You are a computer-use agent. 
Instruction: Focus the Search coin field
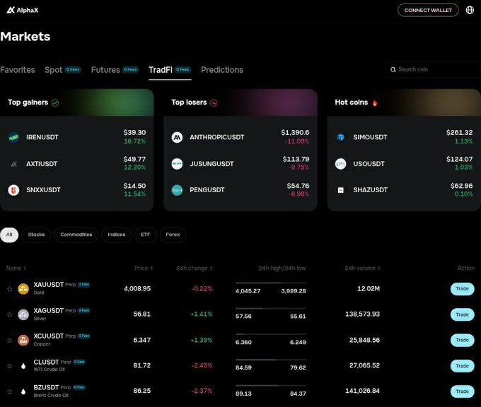click(x=432, y=70)
